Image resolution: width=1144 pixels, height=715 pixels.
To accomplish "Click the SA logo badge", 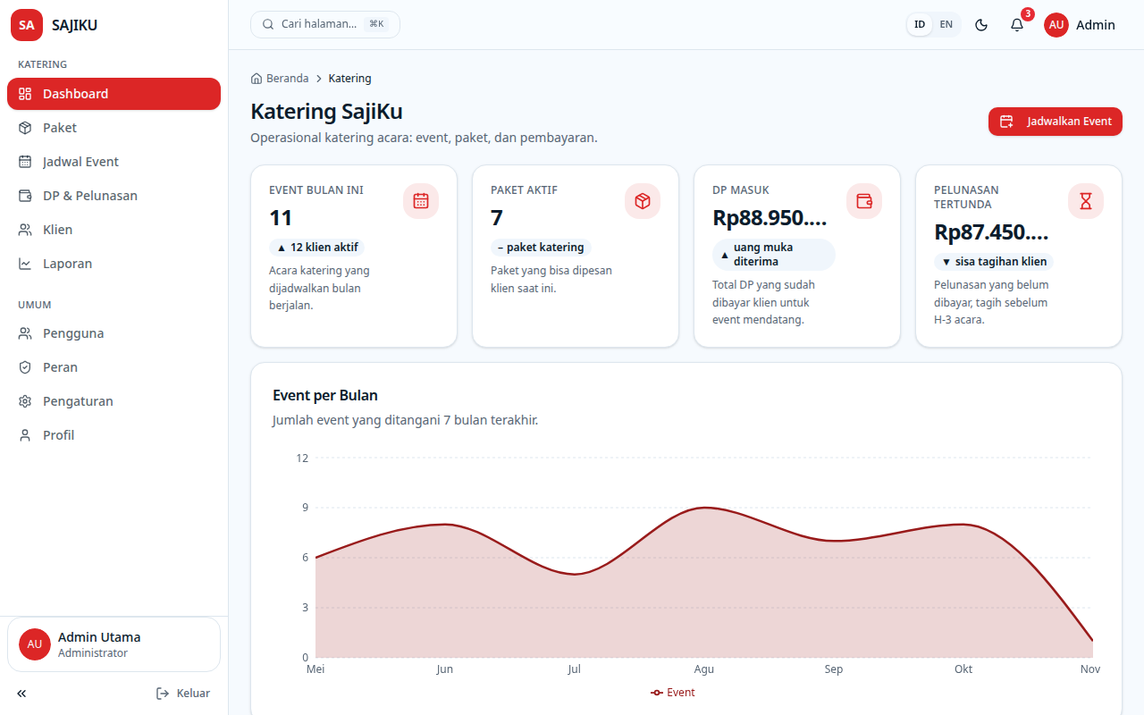I will tap(27, 25).
